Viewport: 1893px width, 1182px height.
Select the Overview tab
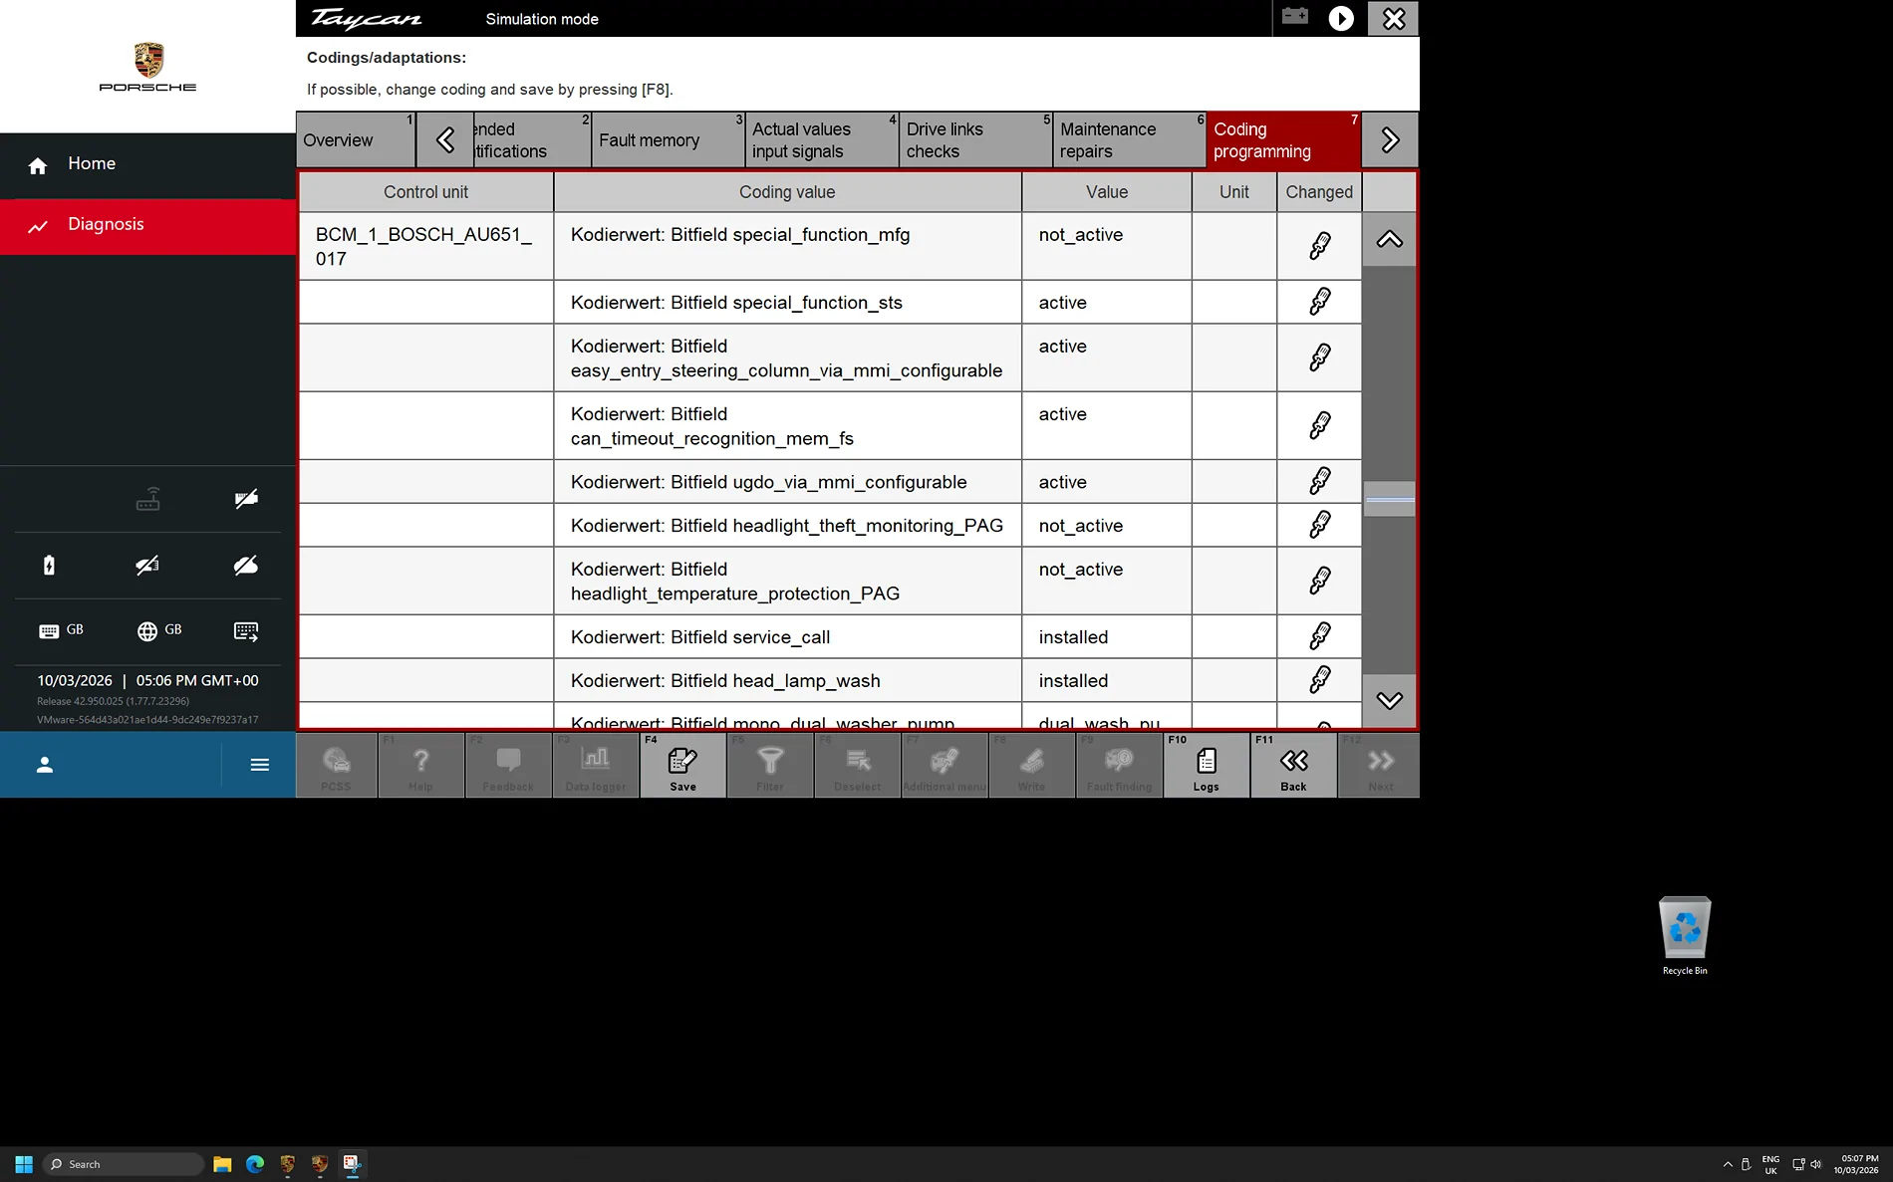click(x=356, y=139)
